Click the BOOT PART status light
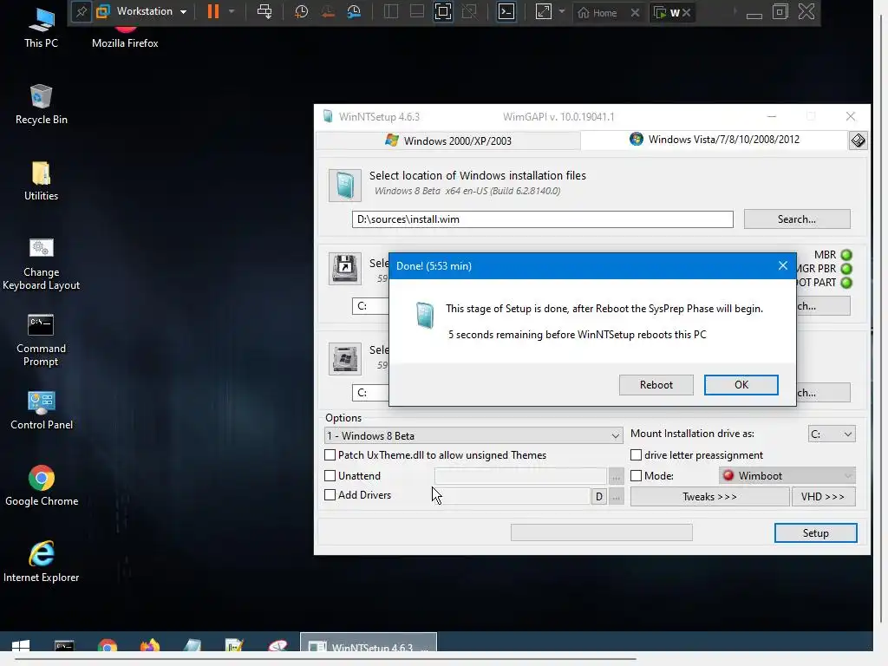Screen dimensions: 888x666 point(846,283)
